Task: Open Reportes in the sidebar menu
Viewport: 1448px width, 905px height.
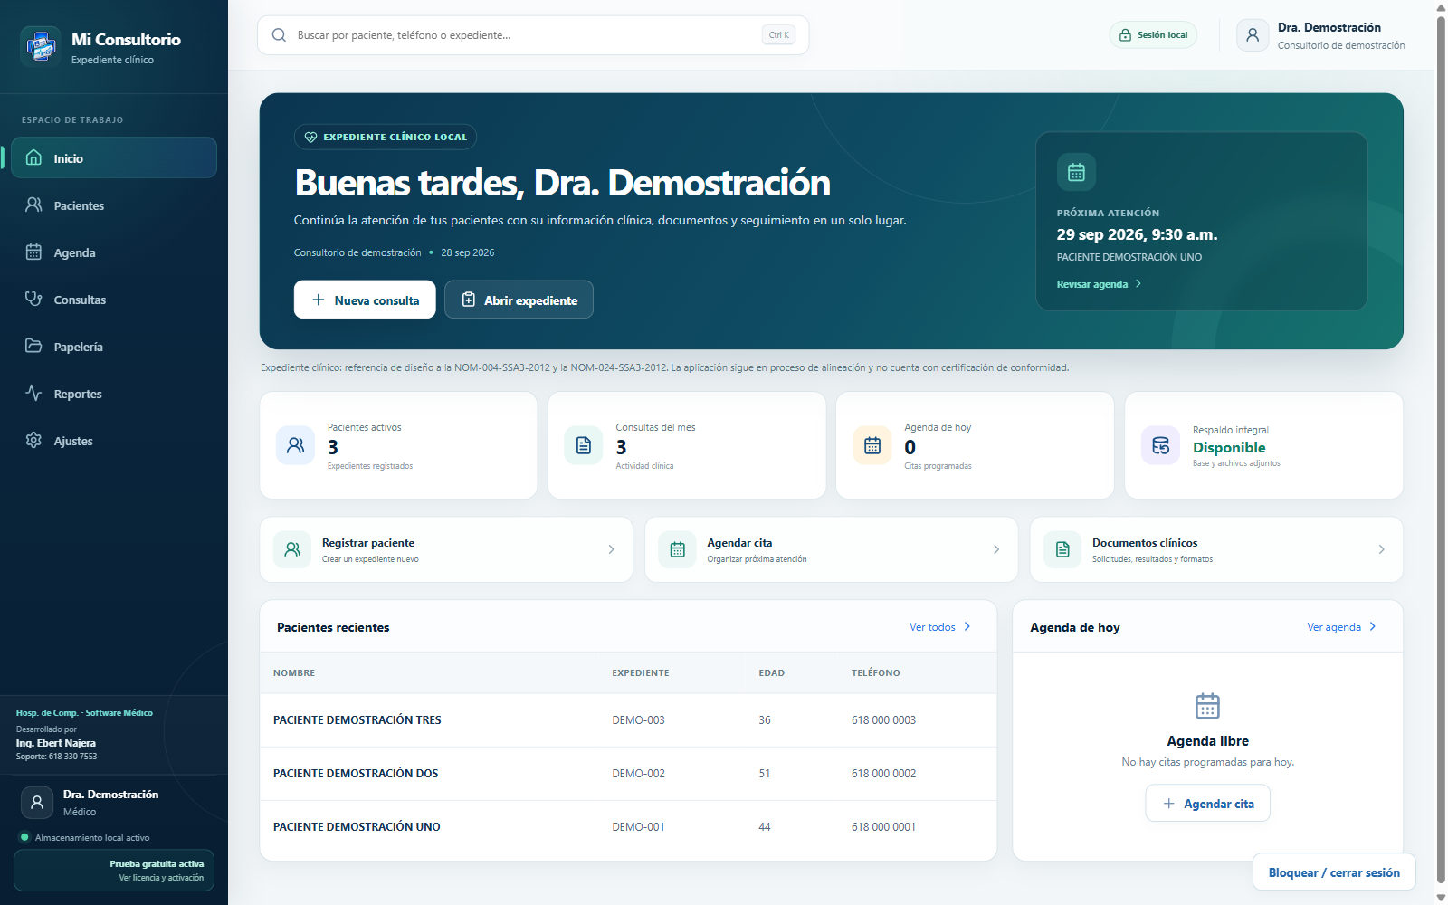Action: tap(114, 394)
